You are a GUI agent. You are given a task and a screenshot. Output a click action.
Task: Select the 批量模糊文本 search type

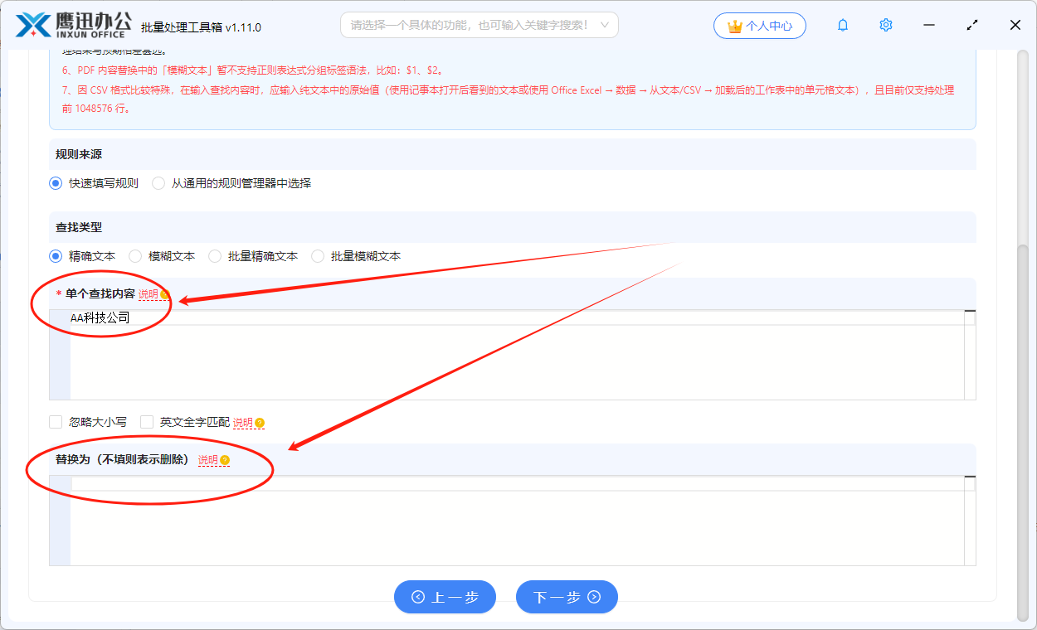tap(318, 256)
